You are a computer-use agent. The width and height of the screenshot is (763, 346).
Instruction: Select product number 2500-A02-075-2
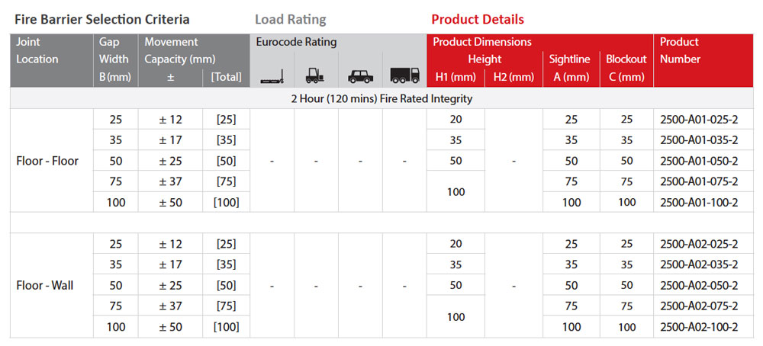(x=699, y=306)
